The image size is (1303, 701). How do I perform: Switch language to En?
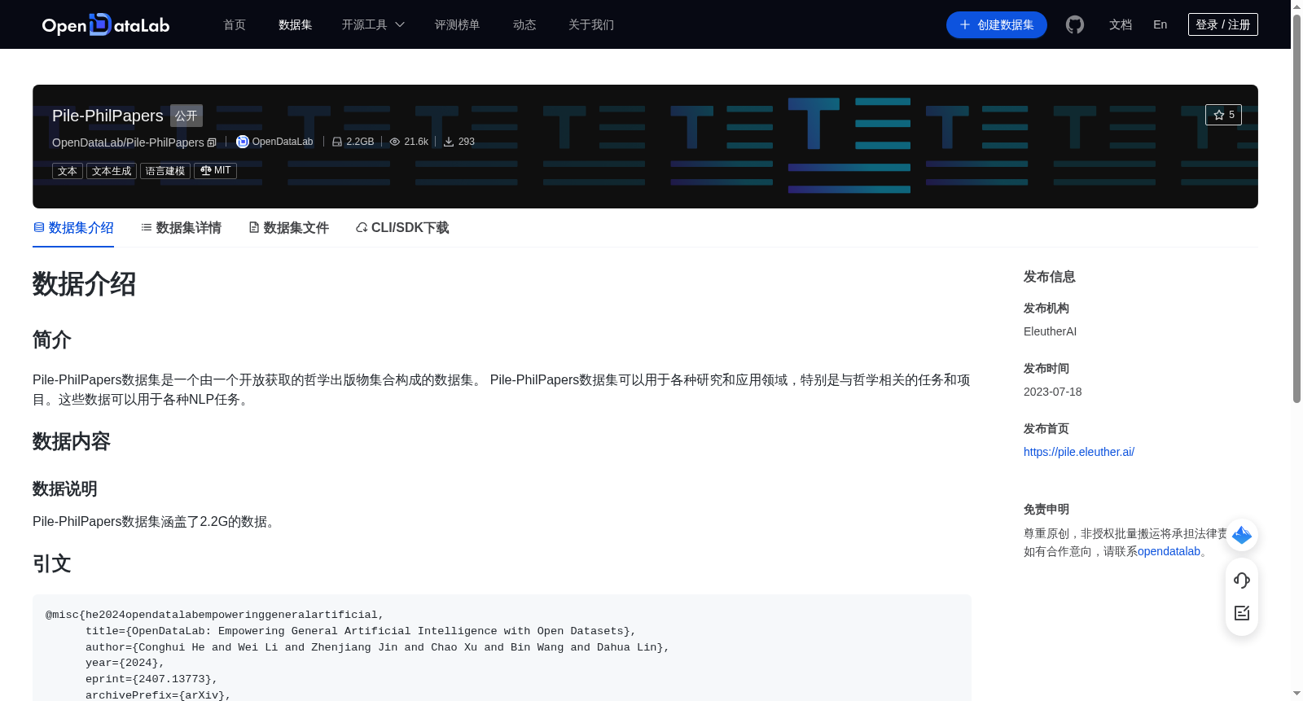(1160, 25)
